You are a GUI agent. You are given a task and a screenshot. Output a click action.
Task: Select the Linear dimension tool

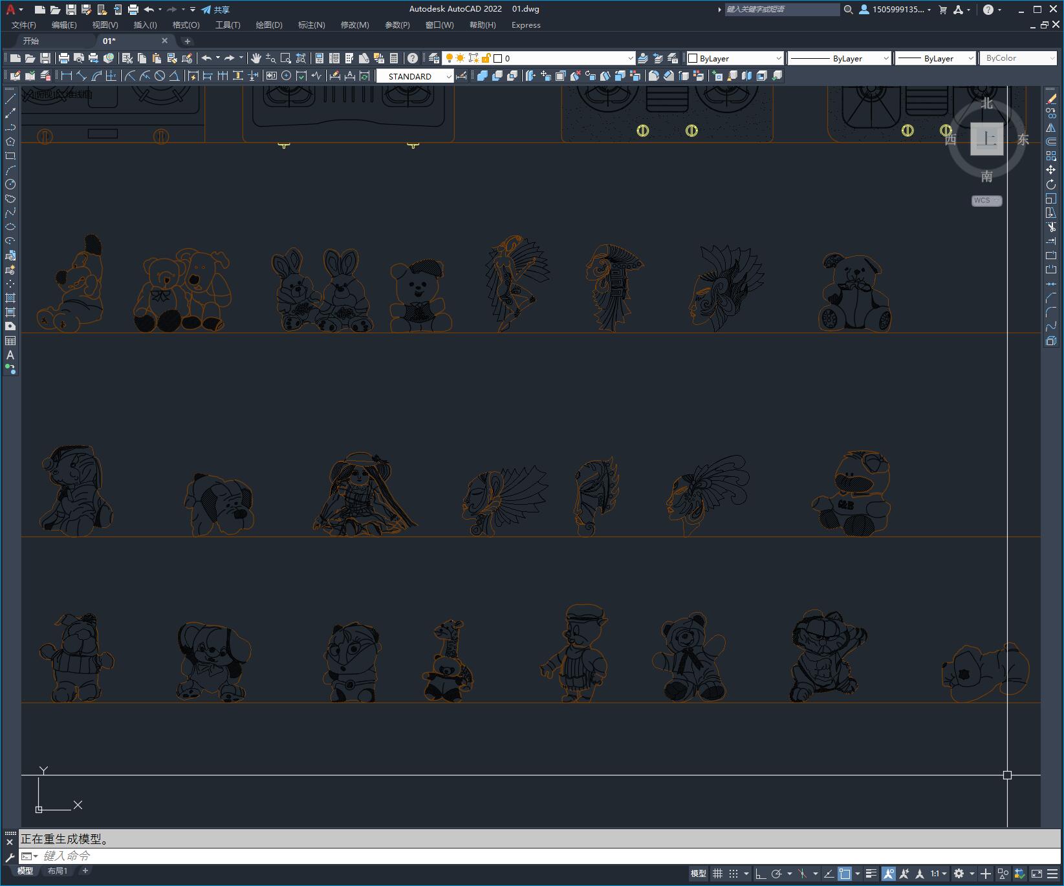pyautogui.click(x=67, y=76)
